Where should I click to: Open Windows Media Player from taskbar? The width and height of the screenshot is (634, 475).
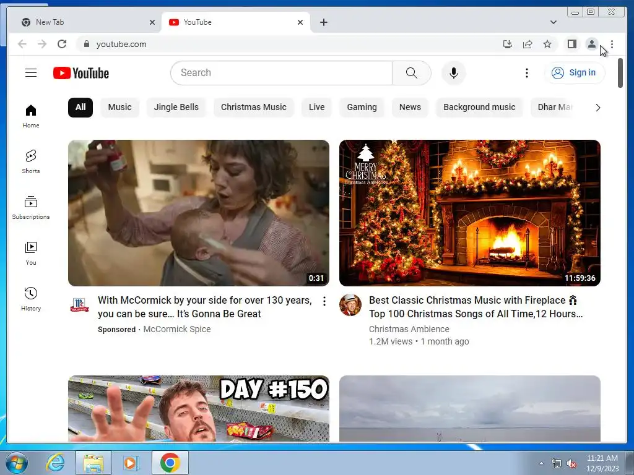131,463
